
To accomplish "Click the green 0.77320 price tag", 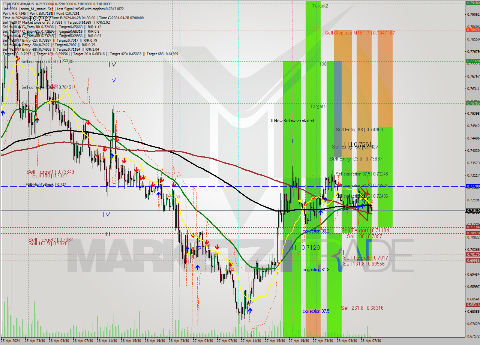I will point(472,61).
